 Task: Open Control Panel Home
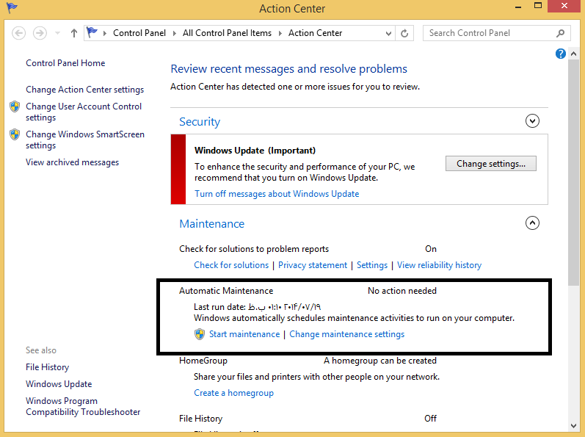[x=65, y=63]
